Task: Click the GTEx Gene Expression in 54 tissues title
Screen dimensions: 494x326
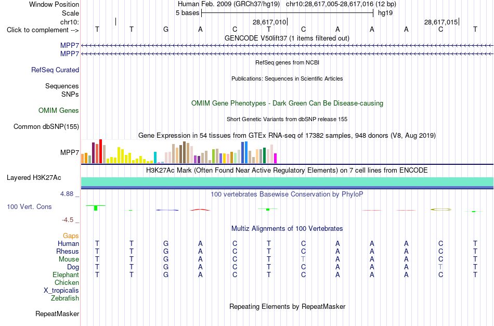Action: 287,135
